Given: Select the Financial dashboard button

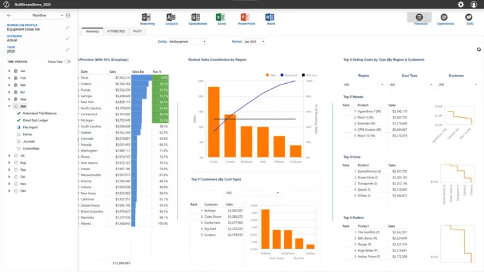Looking at the screenshot, I should (x=419, y=17).
